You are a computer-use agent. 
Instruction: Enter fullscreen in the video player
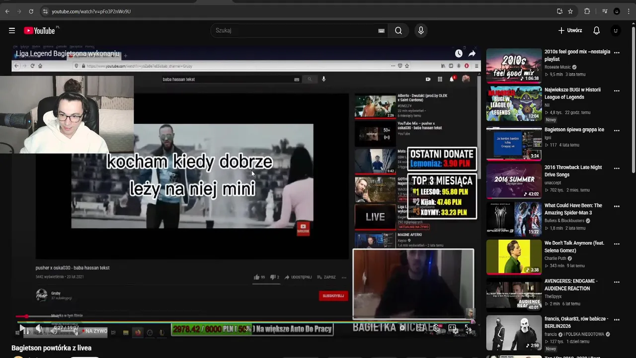[x=468, y=328]
